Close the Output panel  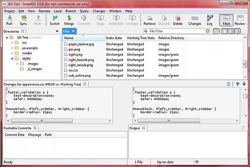(x=143, y=128)
